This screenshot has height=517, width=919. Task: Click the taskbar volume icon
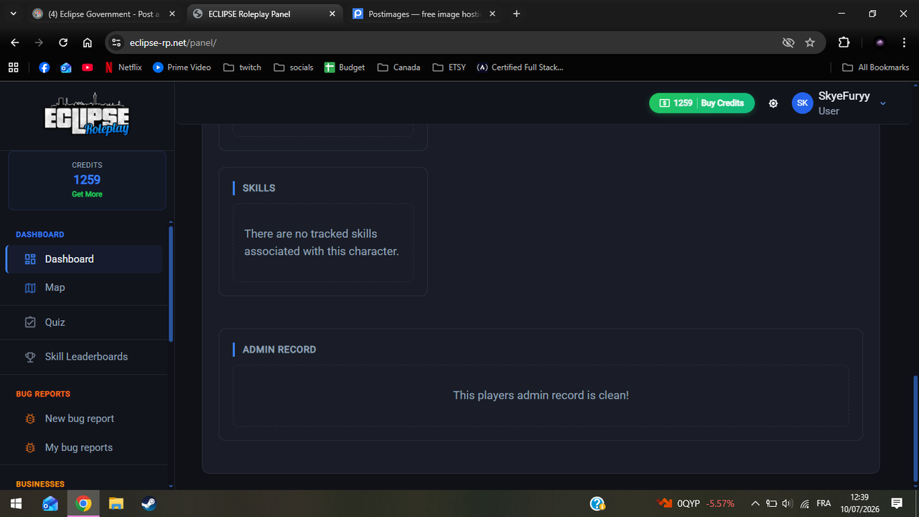[x=788, y=503]
